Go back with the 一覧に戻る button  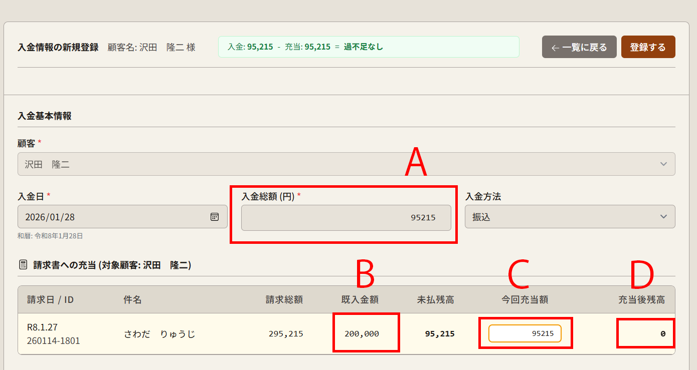(x=579, y=48)
